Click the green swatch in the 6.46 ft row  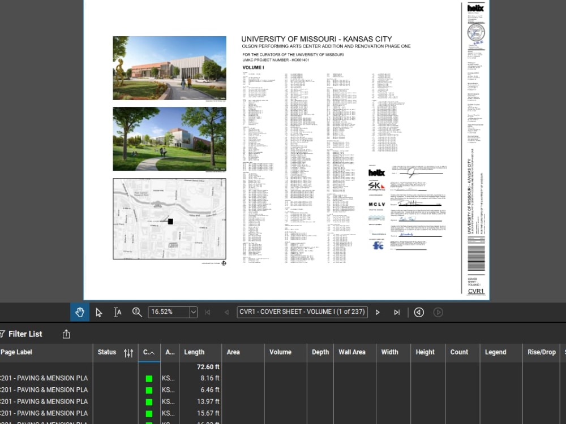(x=149, y=390)
